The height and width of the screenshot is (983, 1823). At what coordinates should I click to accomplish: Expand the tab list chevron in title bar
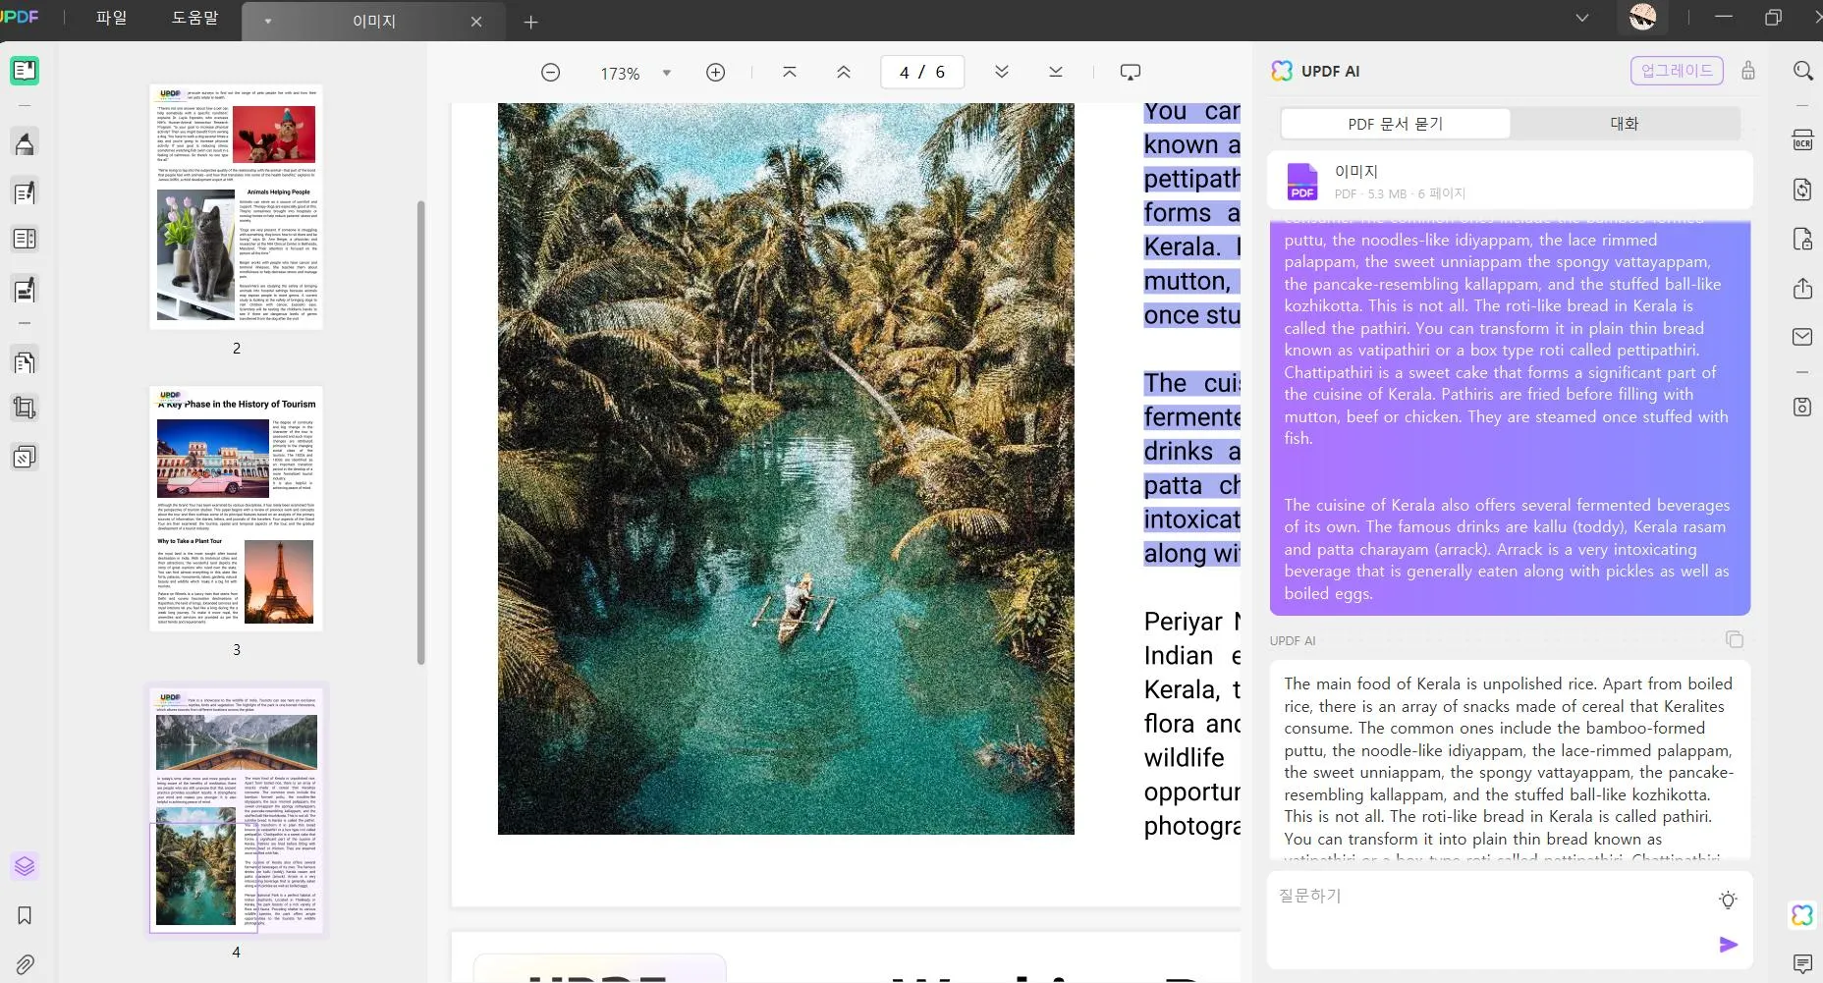click(1581, 18)
